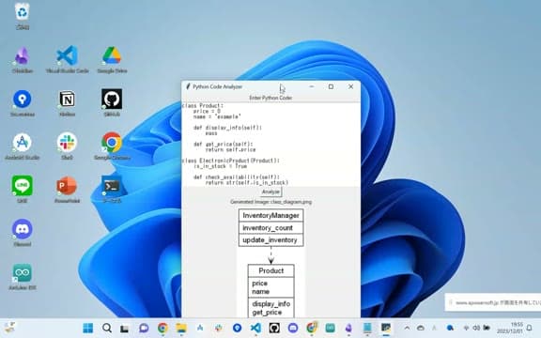Click the apowersoft screen sharing notification
The image size is (541, 338).
(493, 302)
